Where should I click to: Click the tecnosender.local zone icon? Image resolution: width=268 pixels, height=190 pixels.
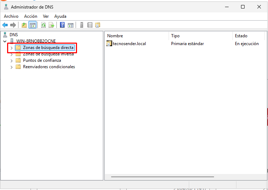[109, 44]
